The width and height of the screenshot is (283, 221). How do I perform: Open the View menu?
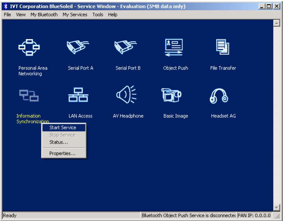(20, 15)
